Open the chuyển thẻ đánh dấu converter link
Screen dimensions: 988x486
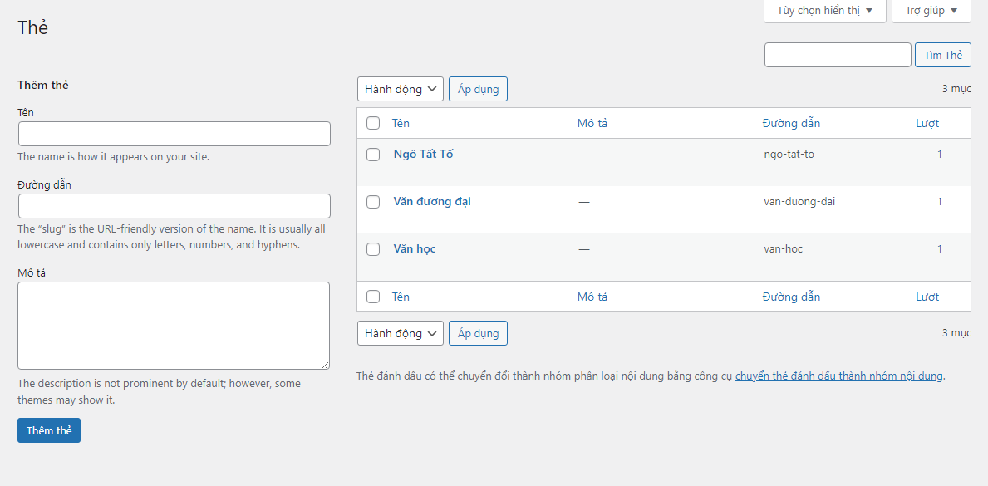pos(838,376)
